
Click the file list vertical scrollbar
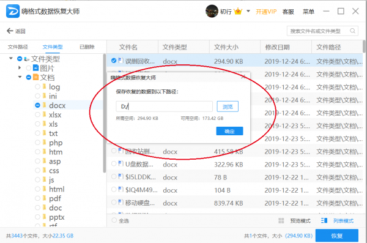click(364, 47)
